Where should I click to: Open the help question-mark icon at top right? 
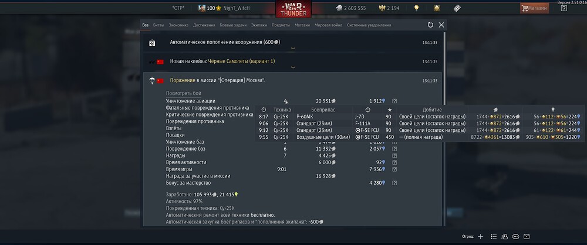[564, 8]
